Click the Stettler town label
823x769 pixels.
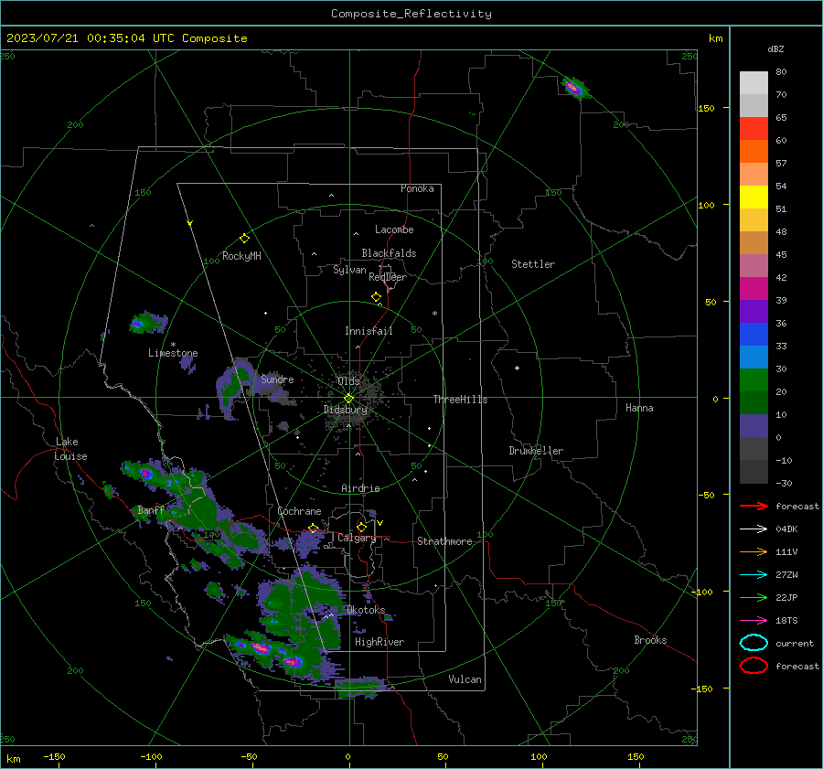533,264
